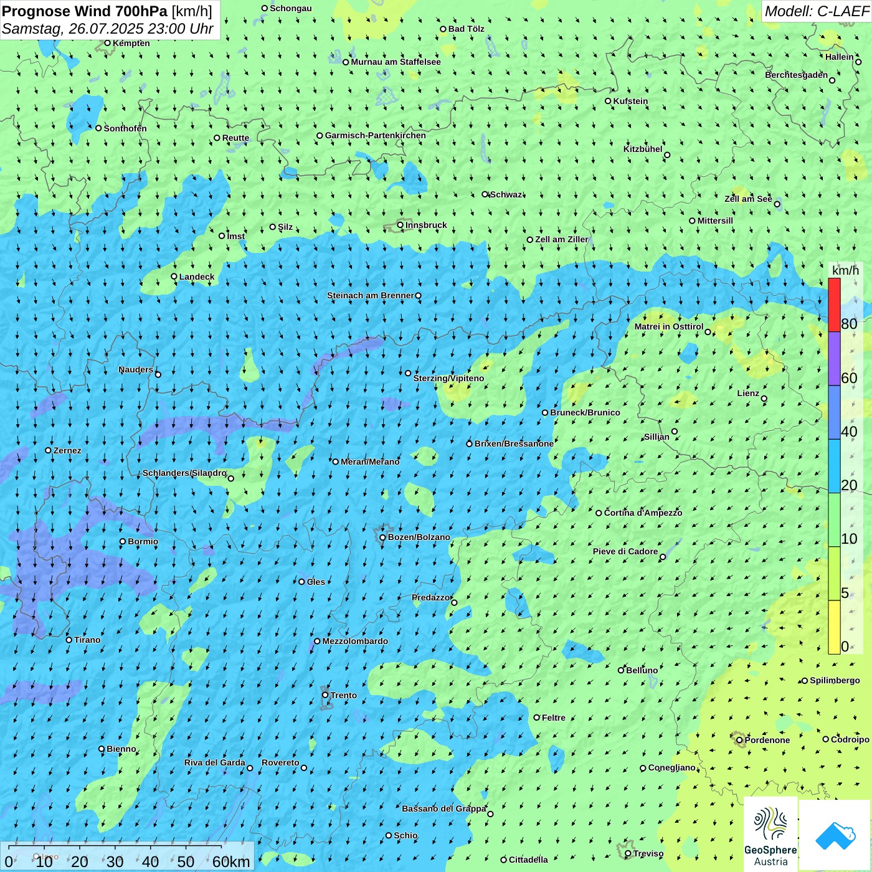Click the Zernez city marker

pos(48,450)
